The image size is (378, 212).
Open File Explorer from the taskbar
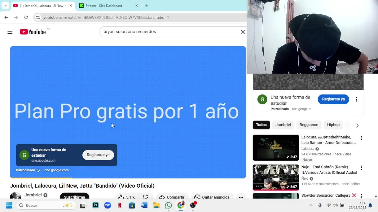(156, 205)
